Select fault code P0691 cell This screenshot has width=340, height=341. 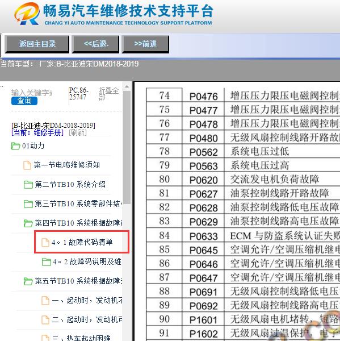(204, 292)
